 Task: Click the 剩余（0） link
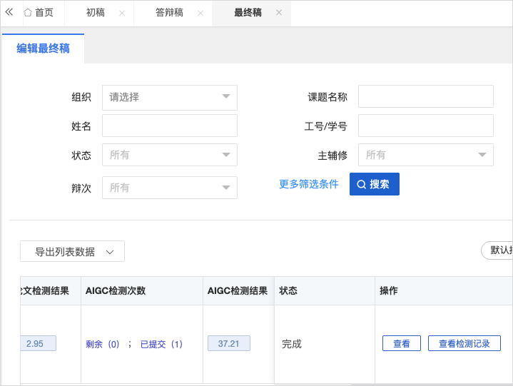tap(103, 344)
